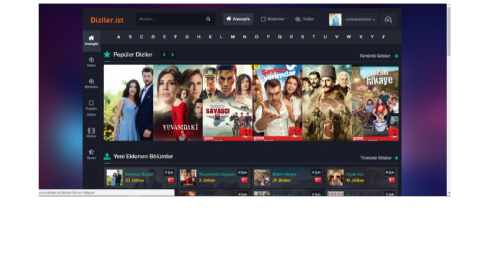
Task: Click the user avatar picture
Action: pos(335,19)
